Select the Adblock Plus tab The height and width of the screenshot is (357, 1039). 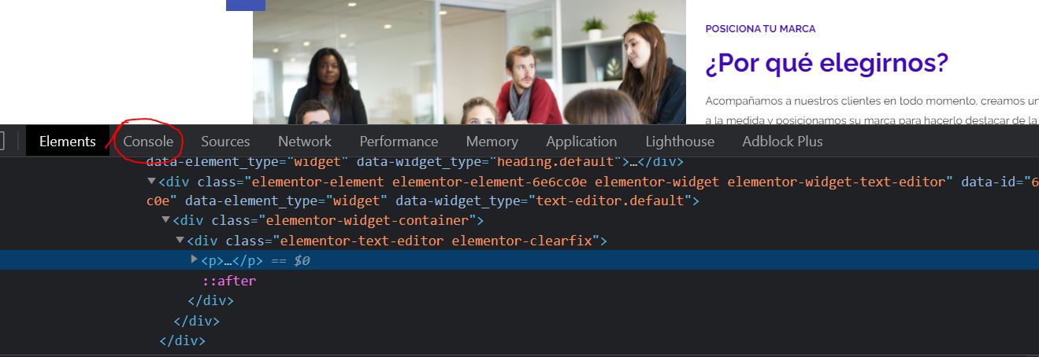pos(782,142)
